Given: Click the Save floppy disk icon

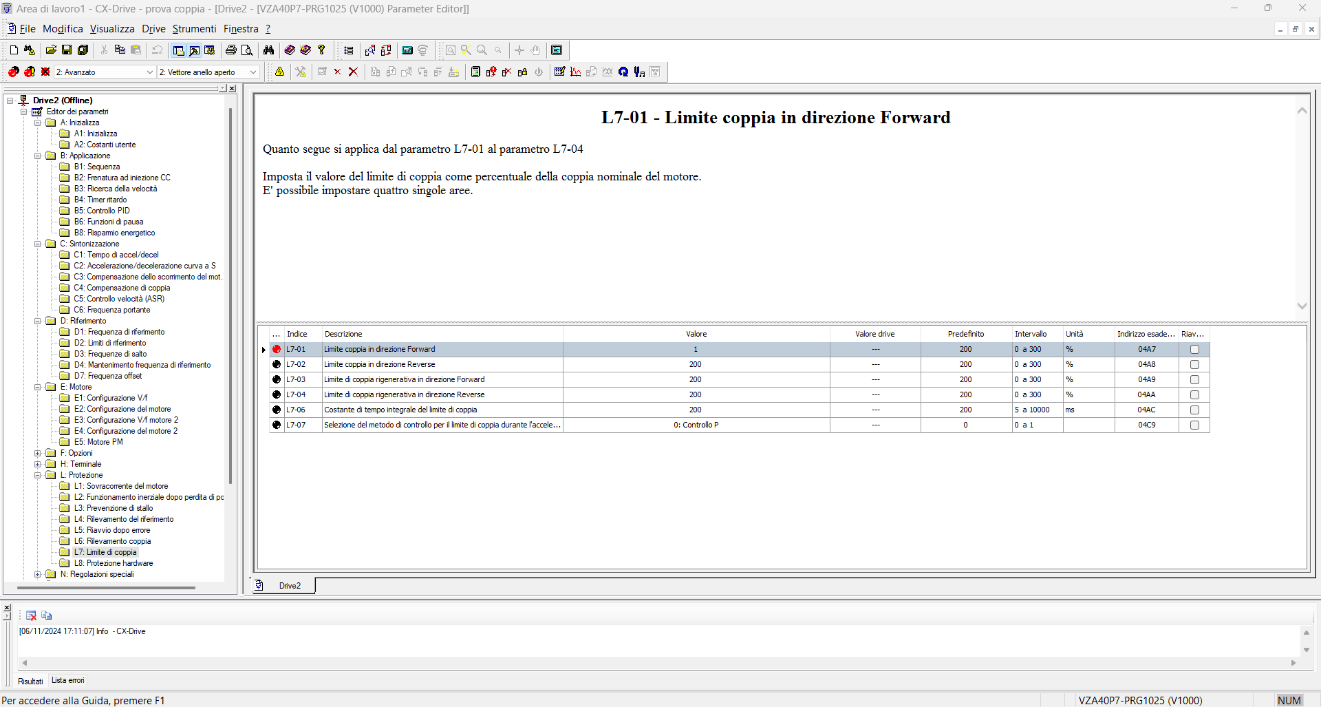Looking at the screenshot, I should [67, 50].
